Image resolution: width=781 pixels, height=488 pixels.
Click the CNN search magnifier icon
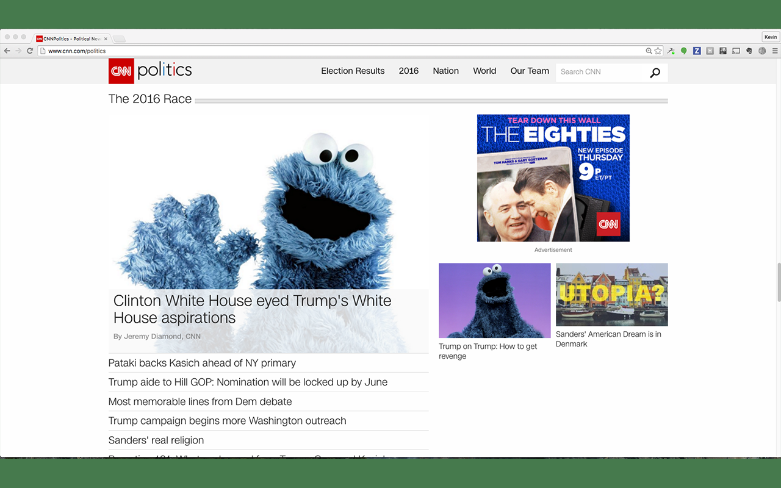[655, 73]
